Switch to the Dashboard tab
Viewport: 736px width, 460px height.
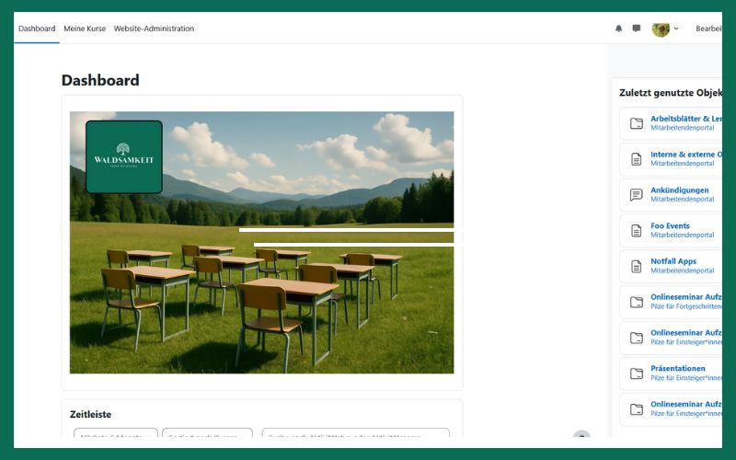pos(37,29)
